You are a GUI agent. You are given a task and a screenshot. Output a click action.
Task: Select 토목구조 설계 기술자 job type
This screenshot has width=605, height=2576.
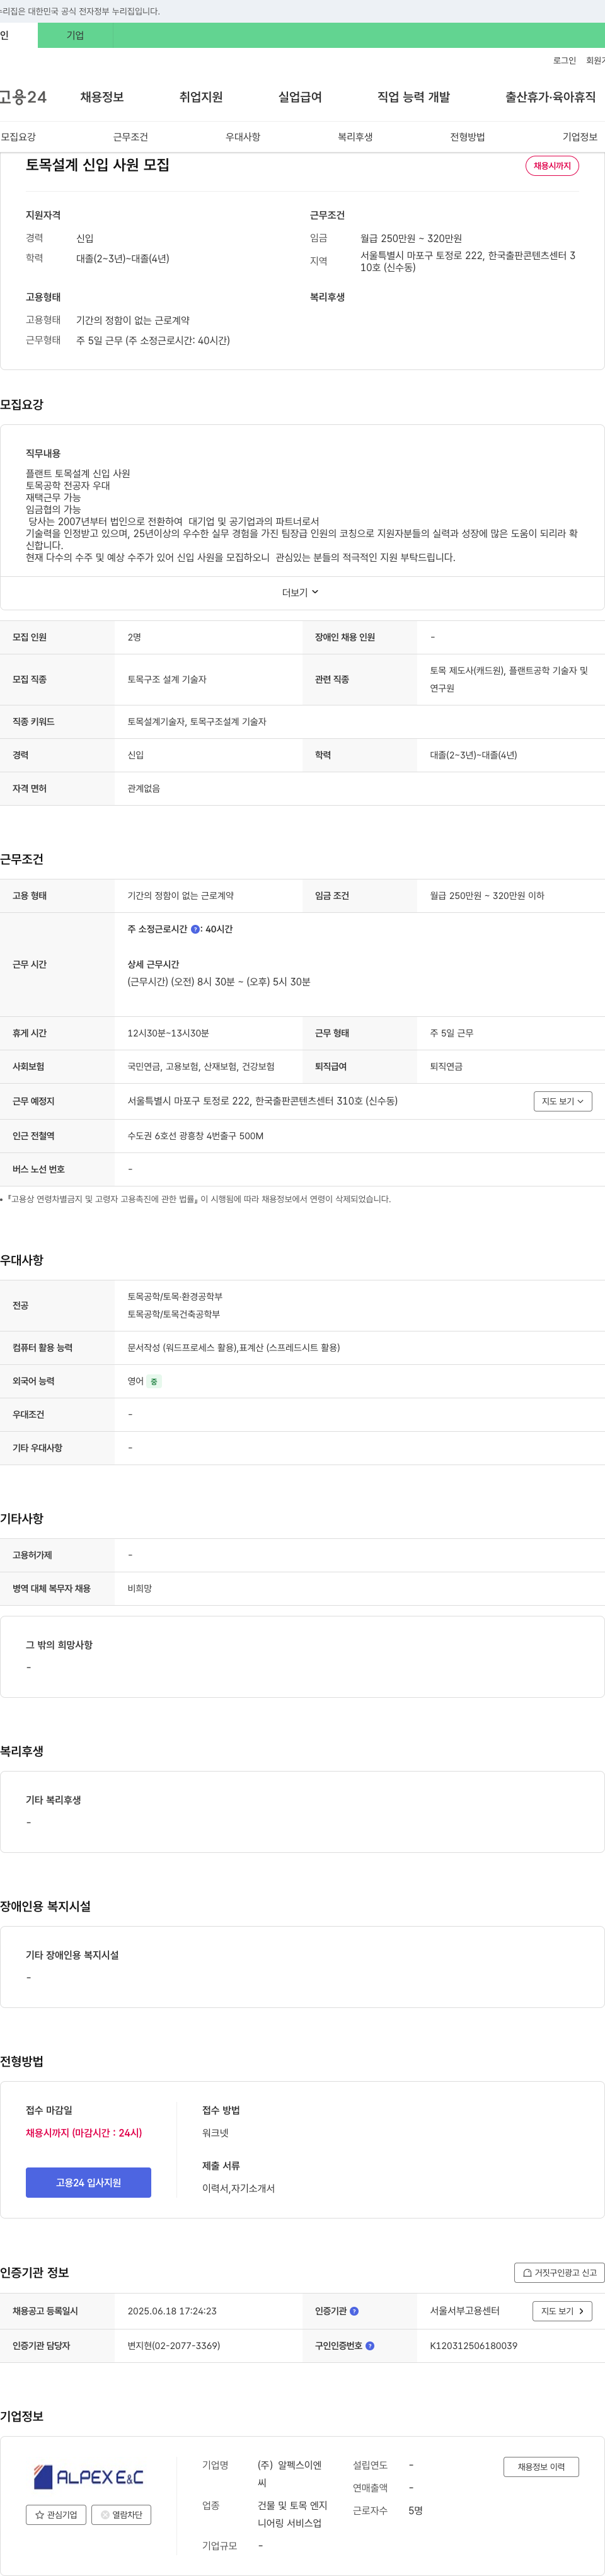point(167,679)
